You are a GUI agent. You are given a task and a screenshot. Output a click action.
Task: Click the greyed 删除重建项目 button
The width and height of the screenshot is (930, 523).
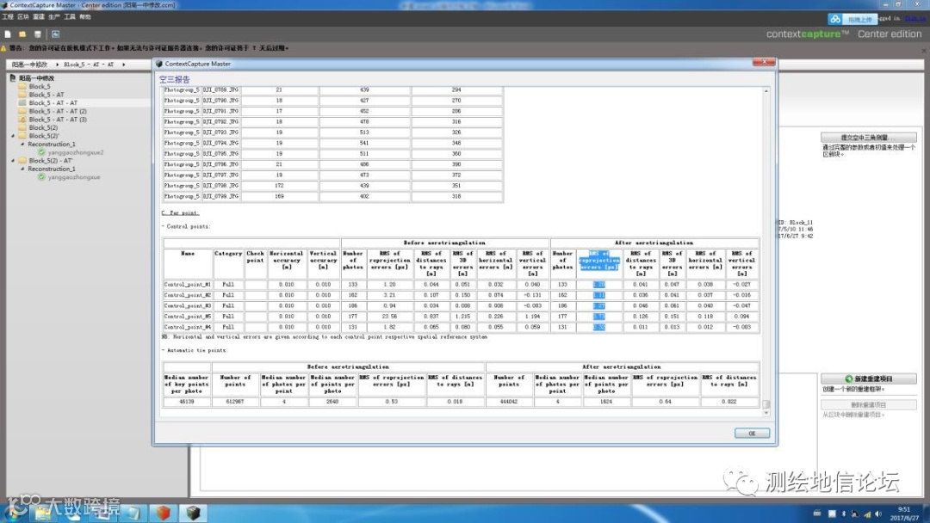pyautogui.click(x=868, y=405)
